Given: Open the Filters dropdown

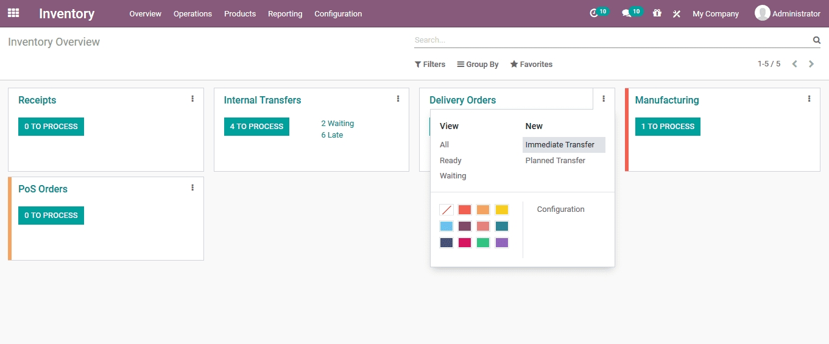Looking at the screenshot, I should (430, 65).
